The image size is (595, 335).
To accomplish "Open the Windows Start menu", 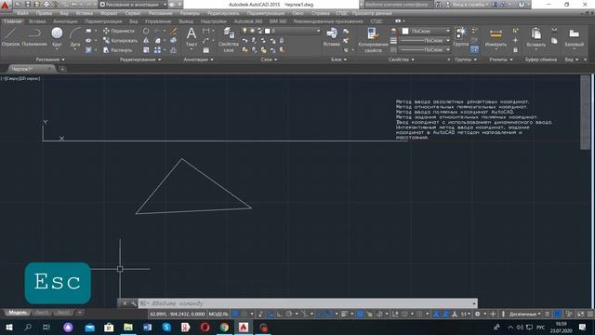I will pos(9,327).
